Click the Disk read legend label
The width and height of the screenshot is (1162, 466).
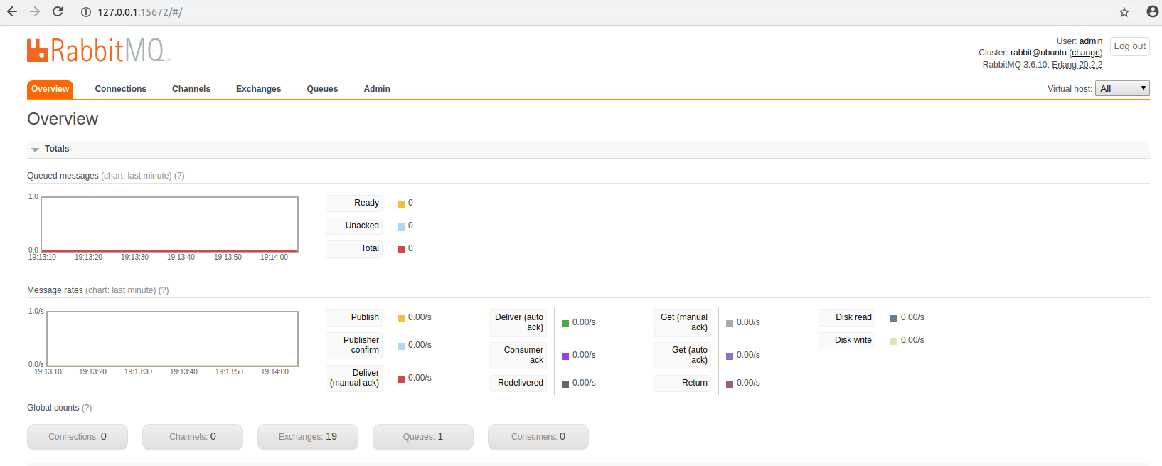(x=847, y=317)
